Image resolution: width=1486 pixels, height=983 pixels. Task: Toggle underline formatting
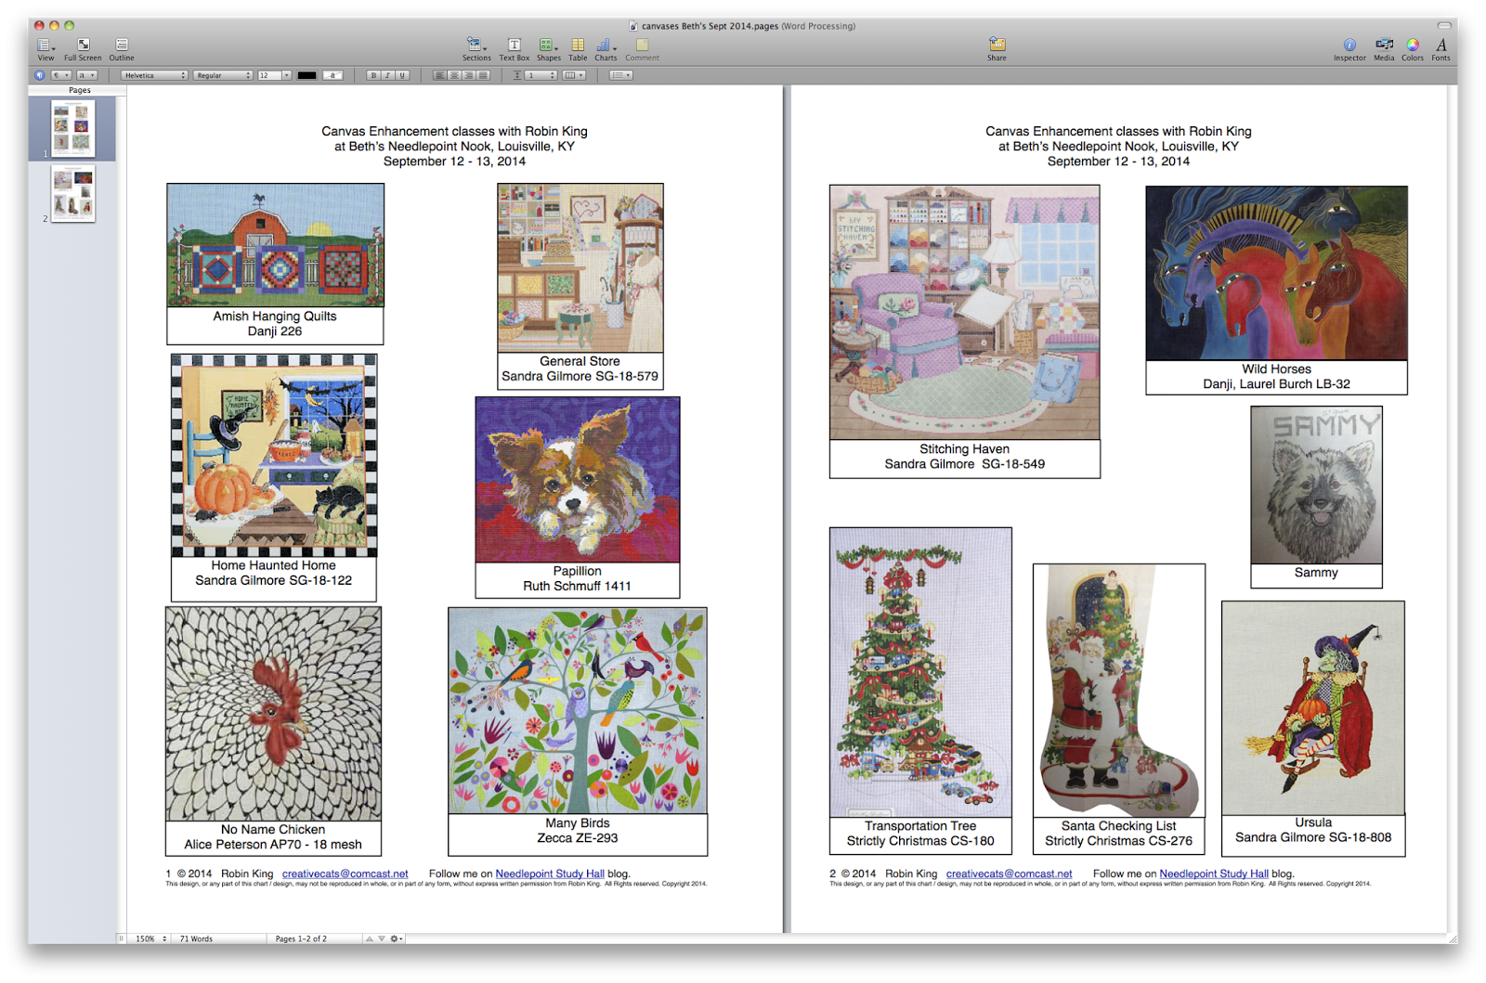(403, 75)
